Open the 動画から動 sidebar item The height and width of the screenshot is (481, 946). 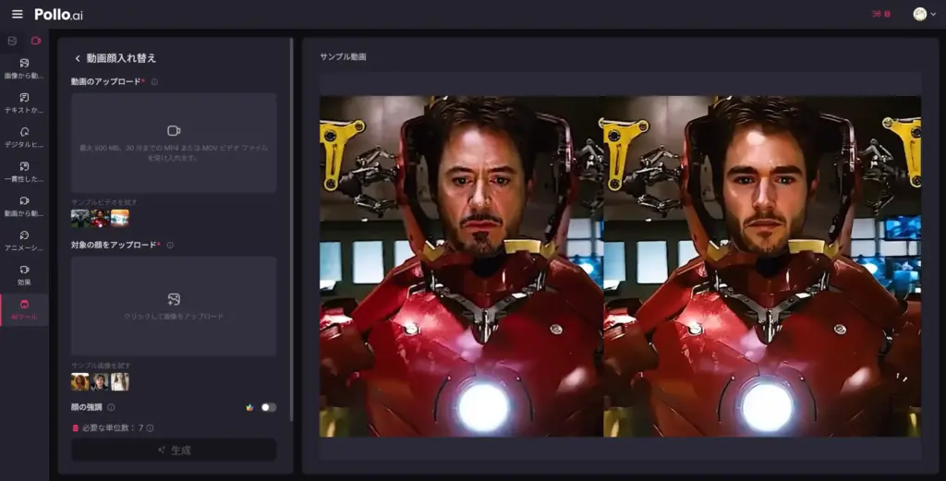point(24,206)
